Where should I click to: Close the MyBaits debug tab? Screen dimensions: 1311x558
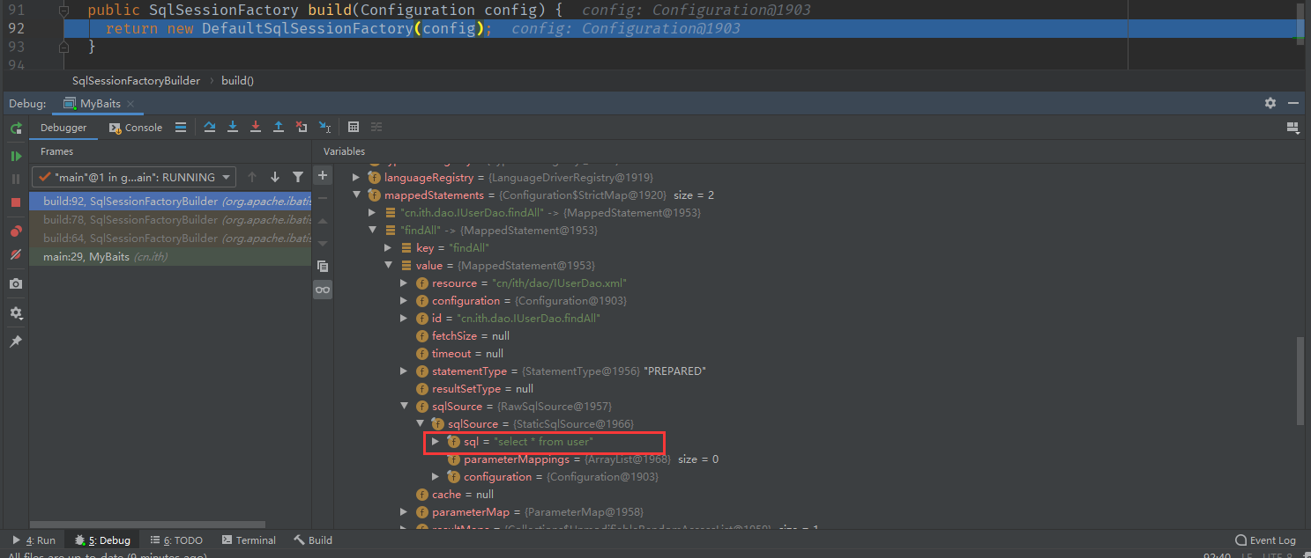pos(130,104)
